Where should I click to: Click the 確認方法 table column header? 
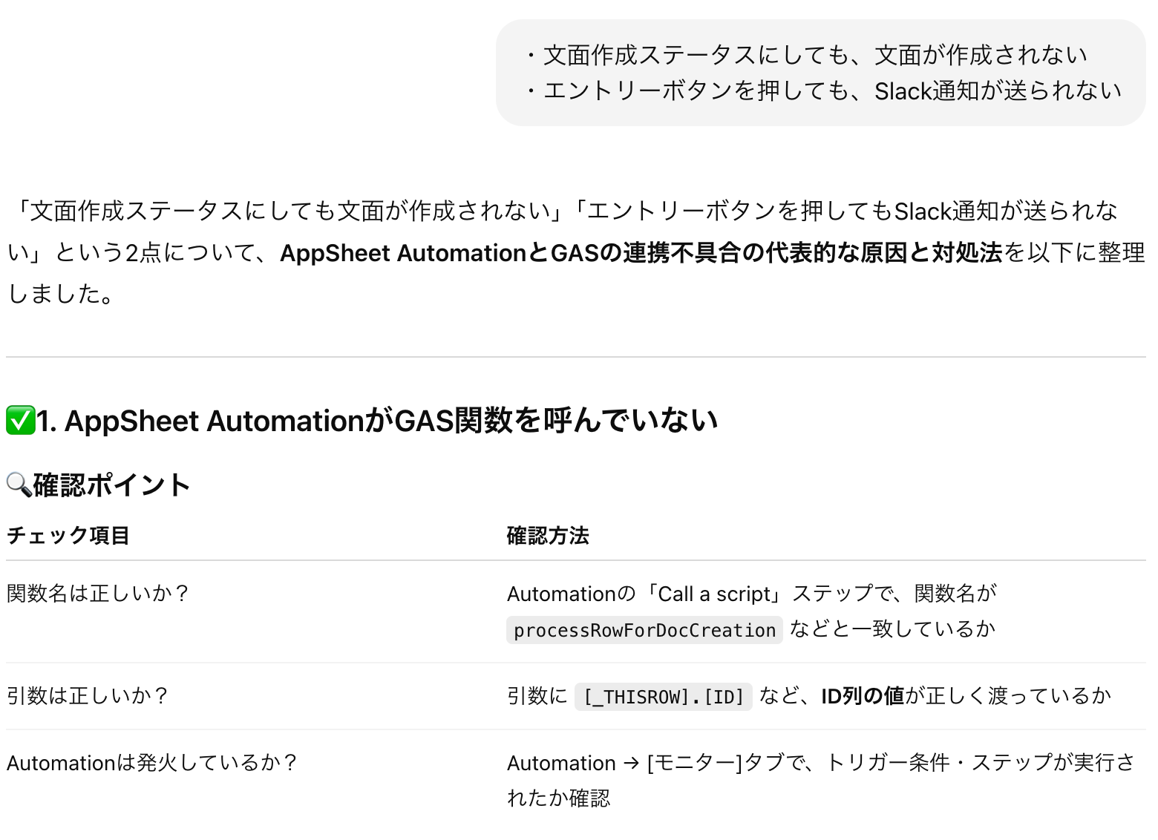tap(548, 536)
